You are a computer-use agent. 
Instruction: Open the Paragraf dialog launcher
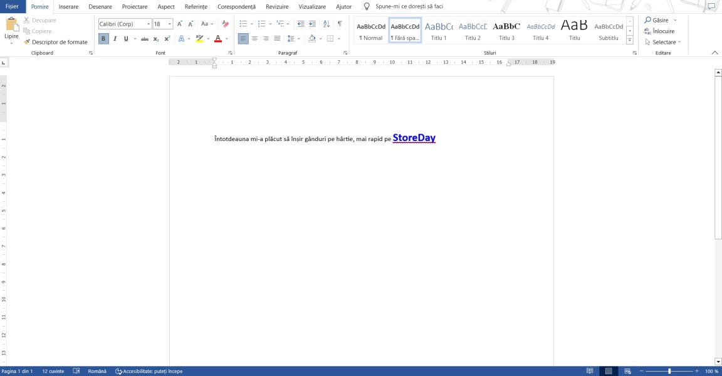coord(345,53)
